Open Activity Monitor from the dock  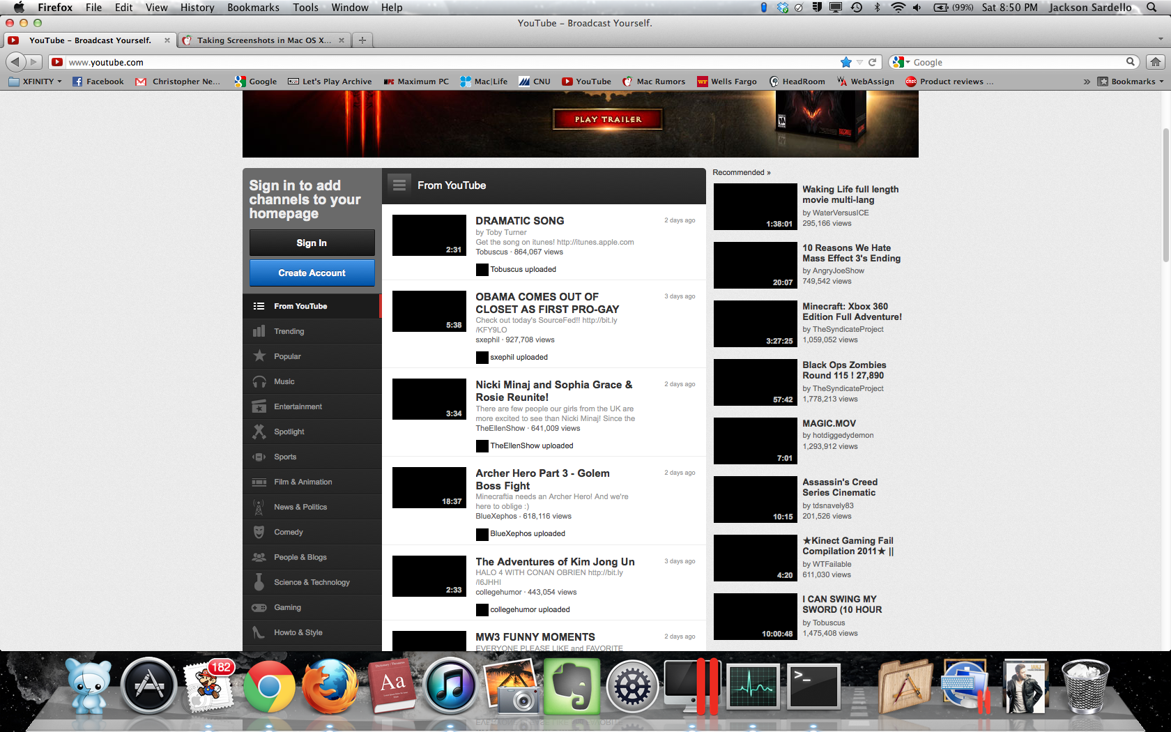coord(753,687)
